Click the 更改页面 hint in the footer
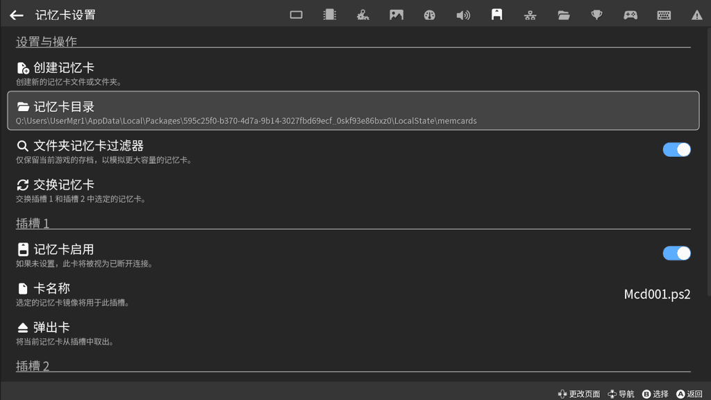This screenshot has width=711, height=400. (x=579, y=394)
